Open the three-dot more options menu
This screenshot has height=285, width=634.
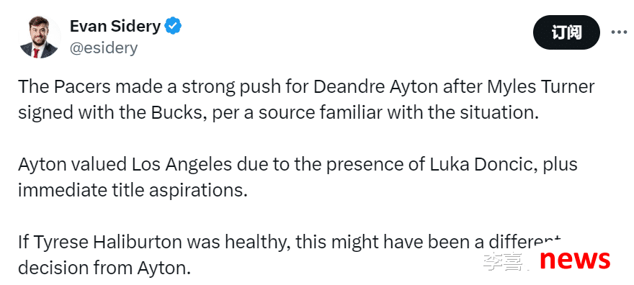tap(618, 32)
